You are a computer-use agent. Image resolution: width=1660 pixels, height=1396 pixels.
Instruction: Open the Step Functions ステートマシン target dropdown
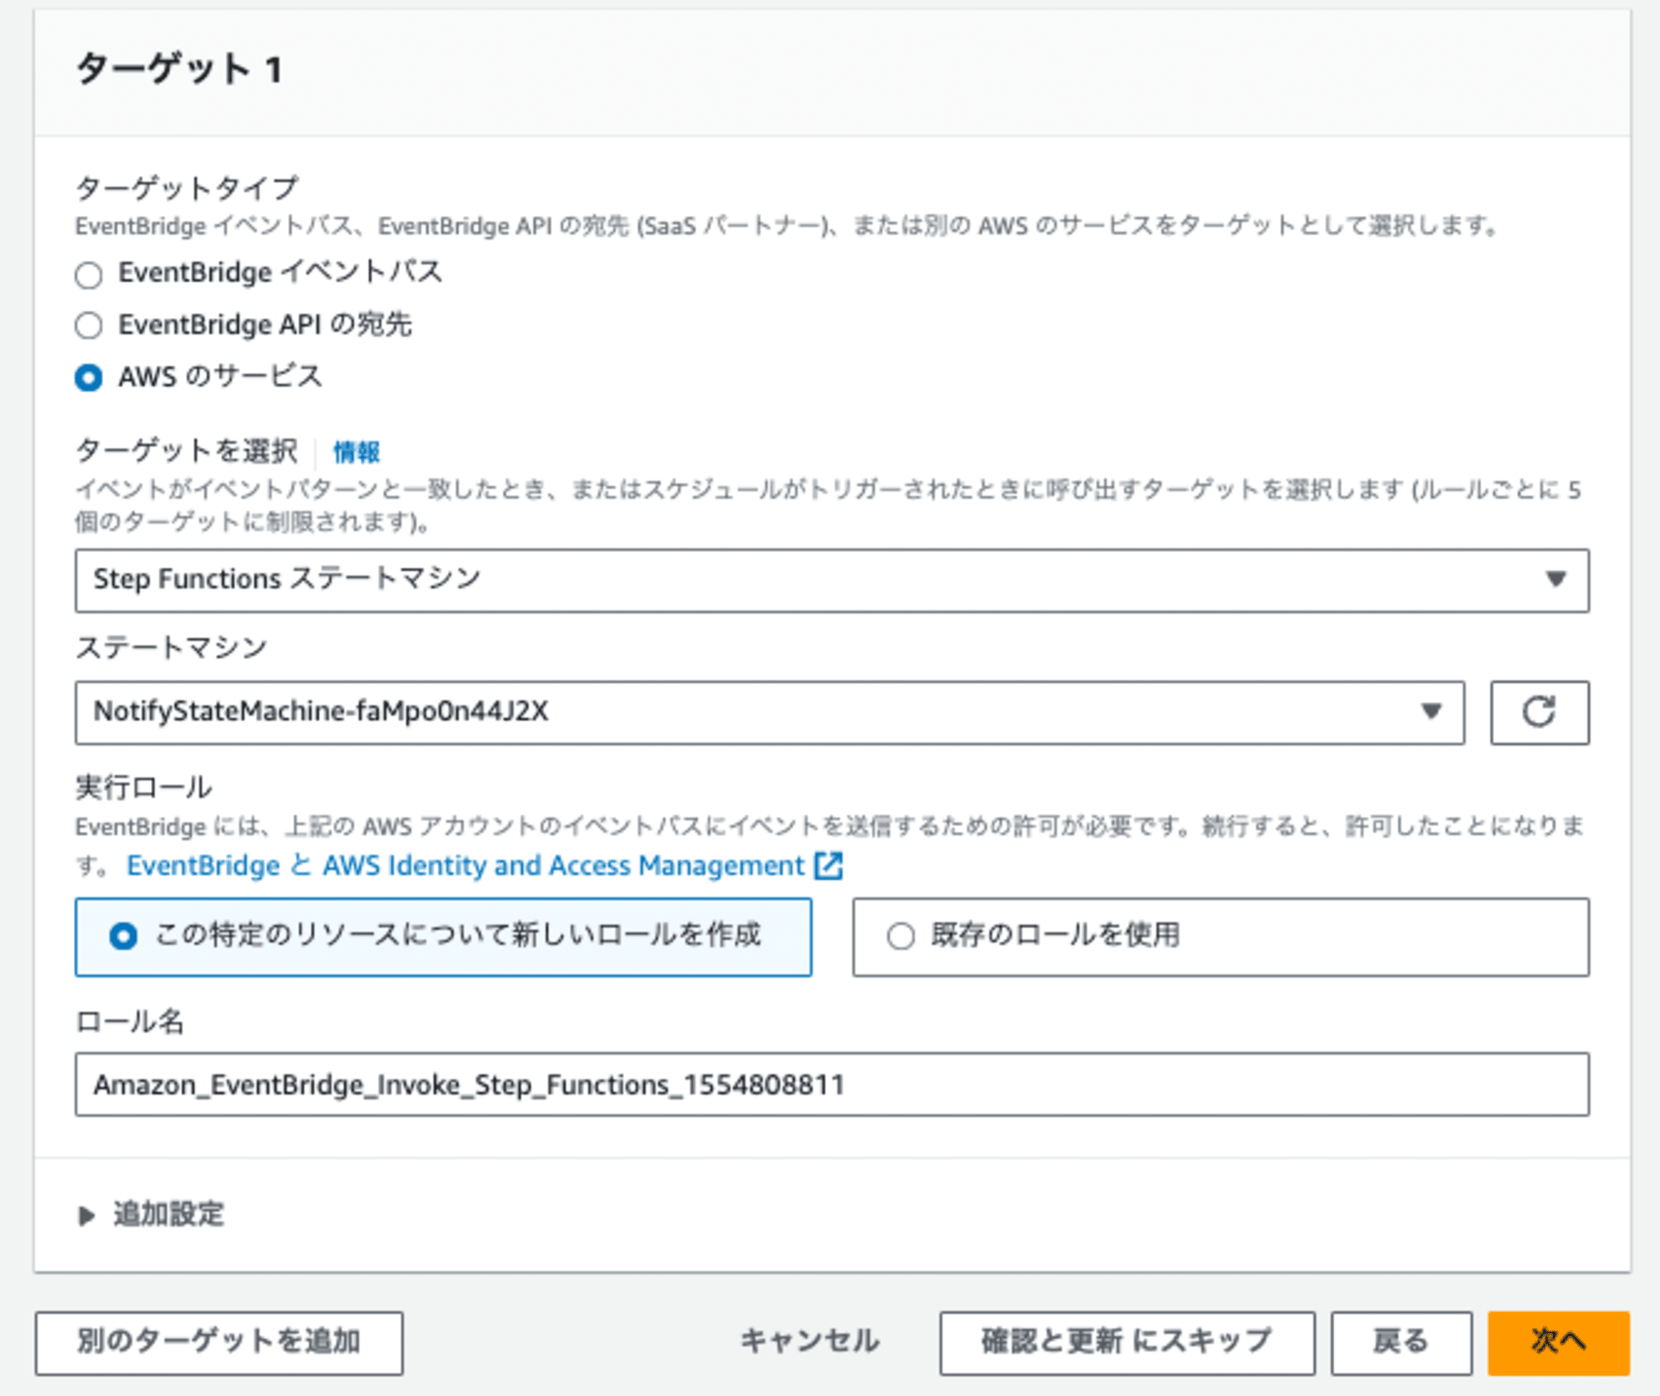point(832,579)
